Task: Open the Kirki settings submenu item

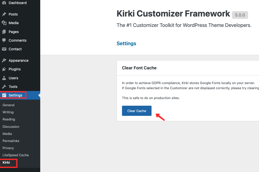Action: (x=6, y=162)
